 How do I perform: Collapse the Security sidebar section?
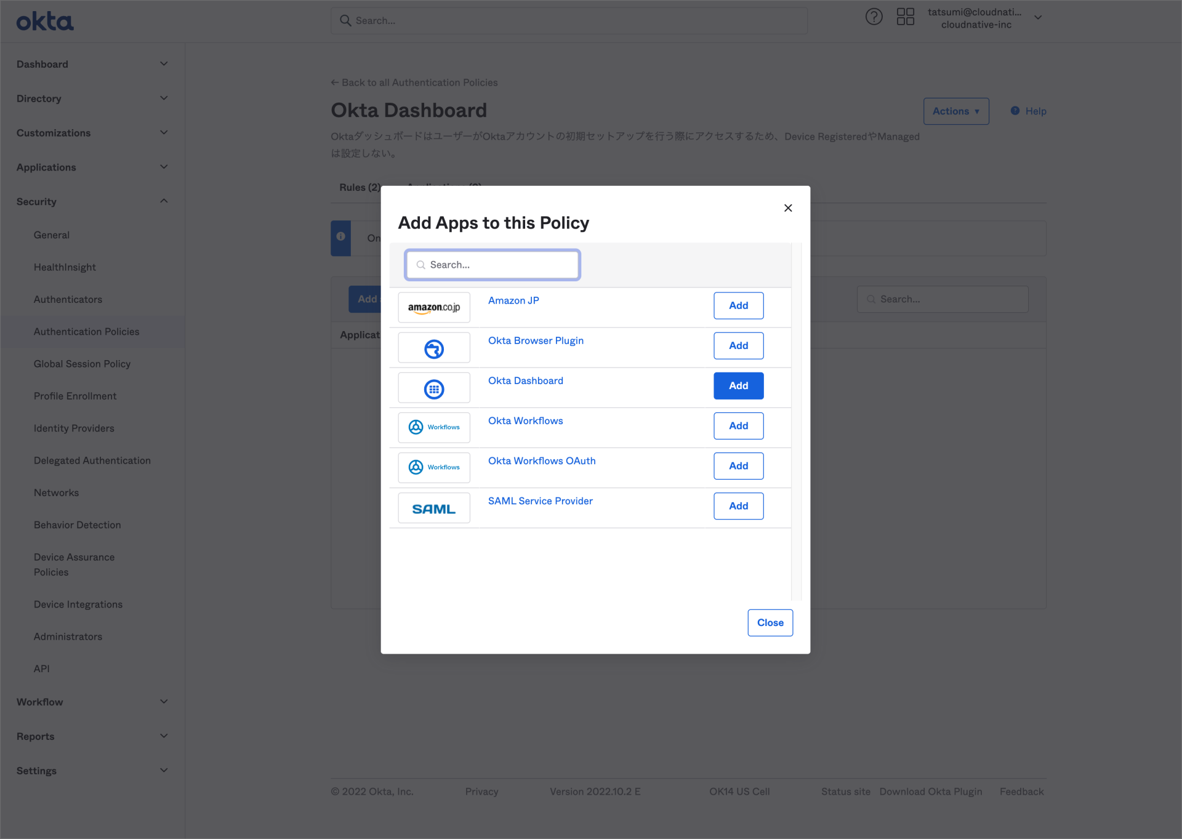point(163,201)
